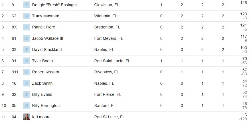Open Tracy Maynard's driver name link
Screen dimensions: 251x124
point(46,16)
